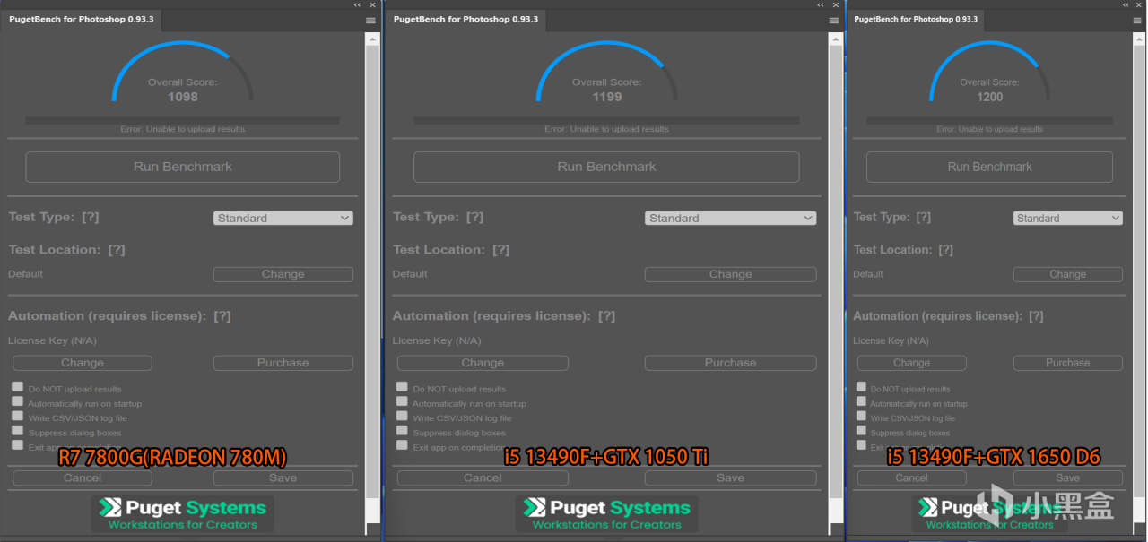
Task: Close the panel showing score 1098
Action: point(373,4)
